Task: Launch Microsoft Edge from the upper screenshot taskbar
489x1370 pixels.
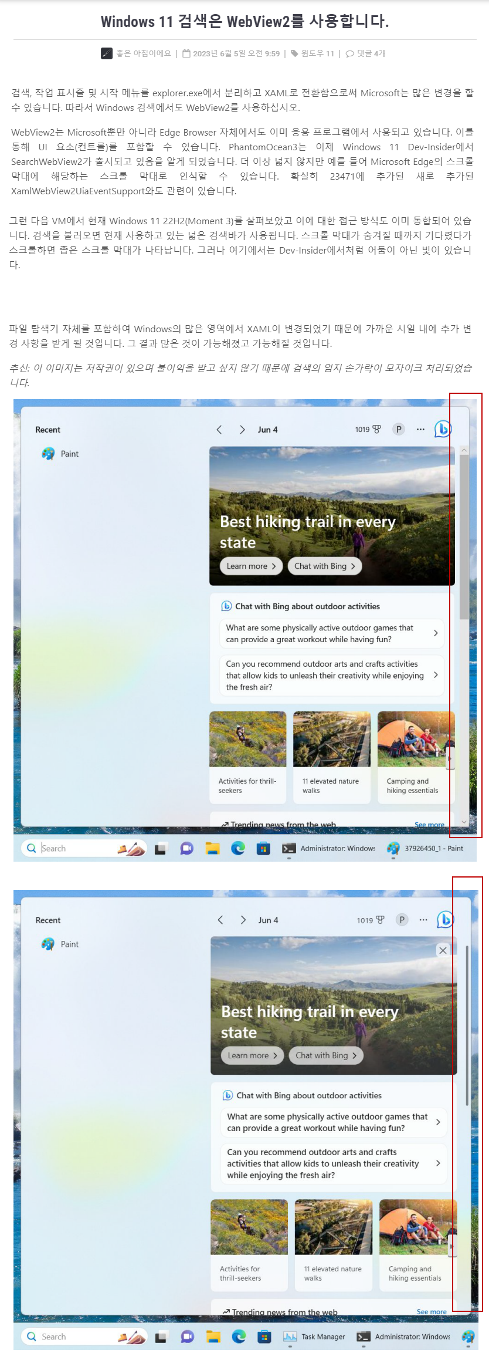Action: 238,848
